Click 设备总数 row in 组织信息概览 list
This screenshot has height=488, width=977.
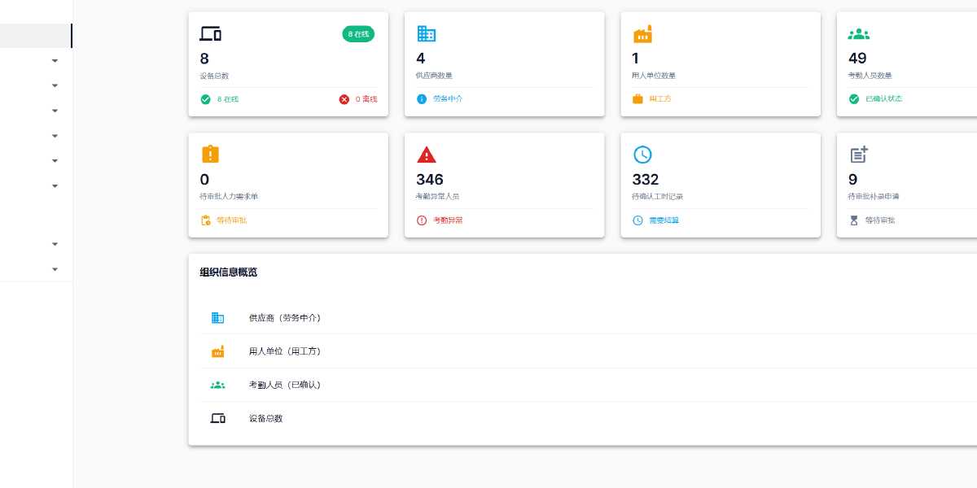(265, 418)
